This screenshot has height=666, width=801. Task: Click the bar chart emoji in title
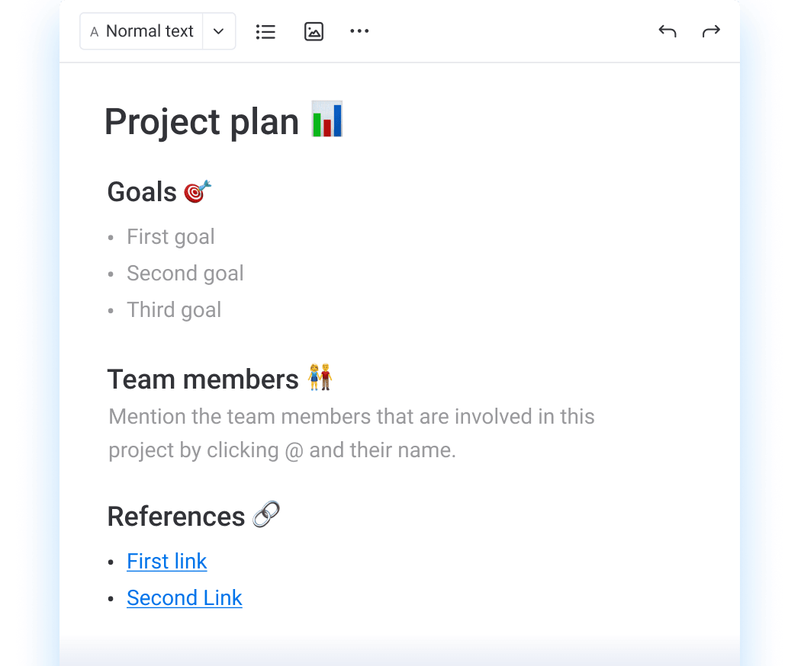(x=327, y=120)
